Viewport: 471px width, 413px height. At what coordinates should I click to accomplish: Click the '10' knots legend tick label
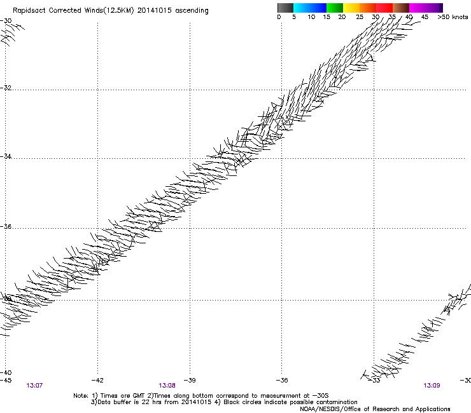(x=311, y=17)
